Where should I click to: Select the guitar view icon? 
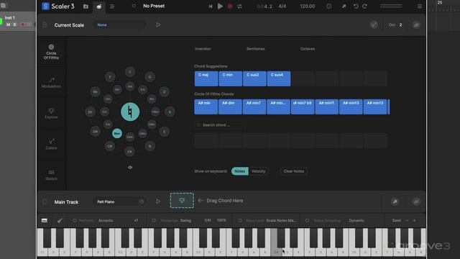(60, 221)
